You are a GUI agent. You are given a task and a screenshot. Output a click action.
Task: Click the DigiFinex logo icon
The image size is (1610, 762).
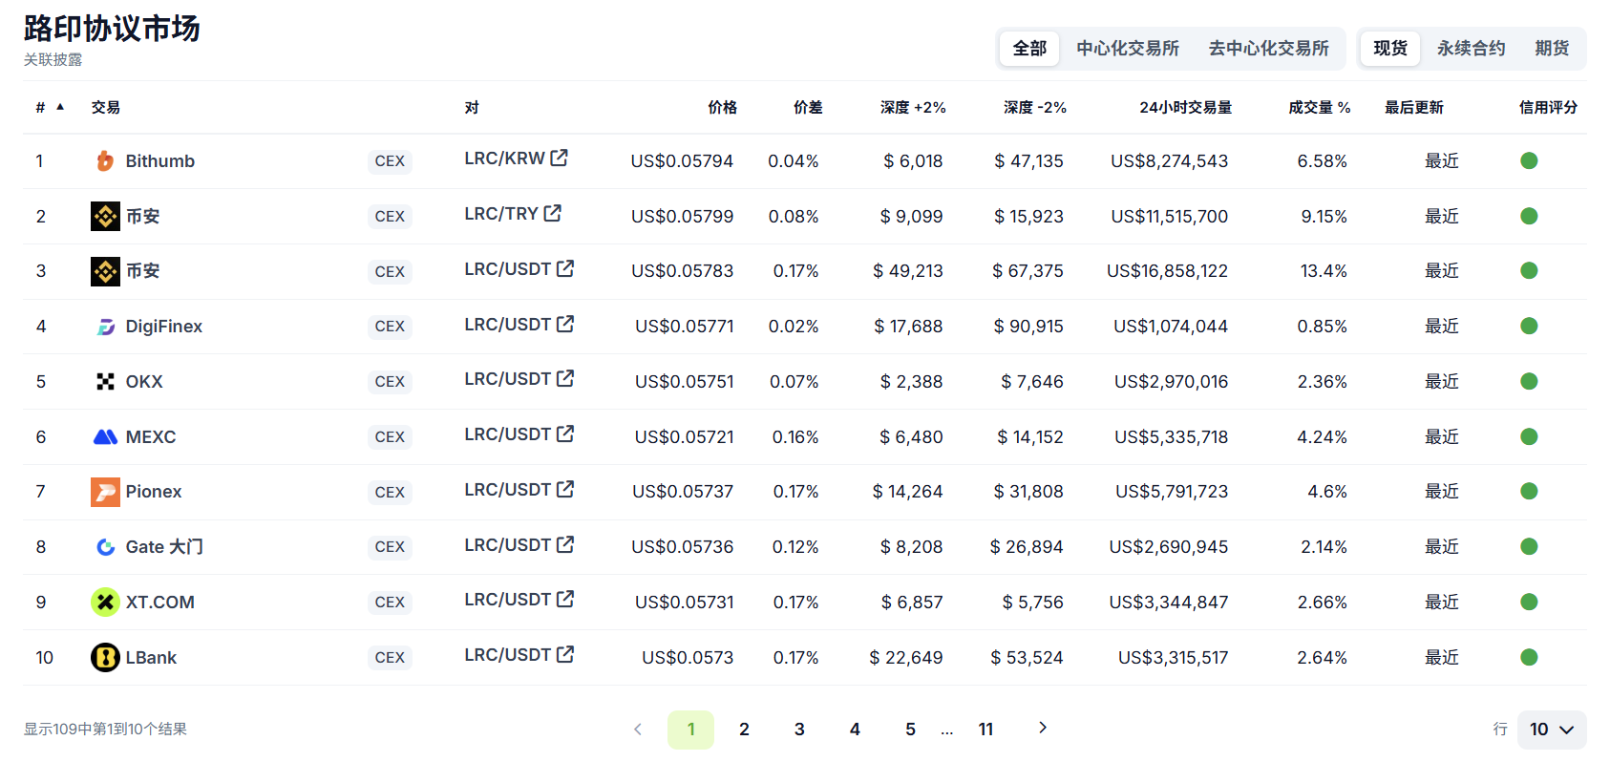click(105, 327)
